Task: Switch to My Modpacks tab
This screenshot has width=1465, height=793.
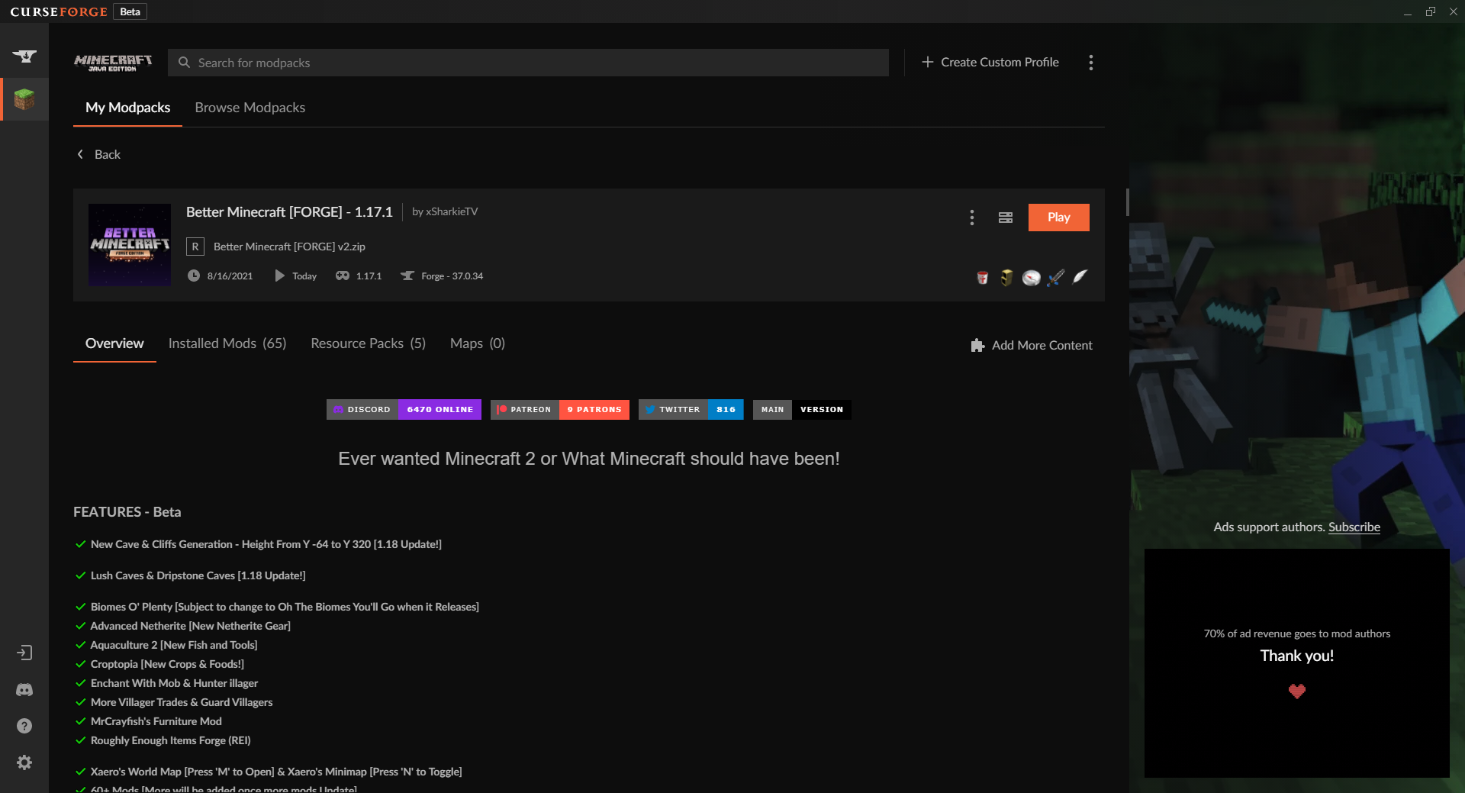Action: [128, 108]
